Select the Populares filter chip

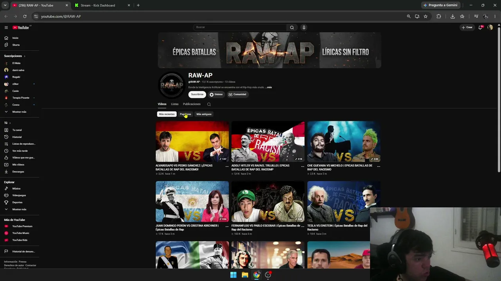(186, 114)
